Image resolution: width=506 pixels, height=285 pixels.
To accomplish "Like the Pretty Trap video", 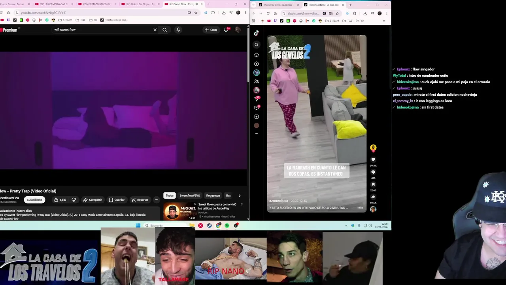I will point(60,200).
